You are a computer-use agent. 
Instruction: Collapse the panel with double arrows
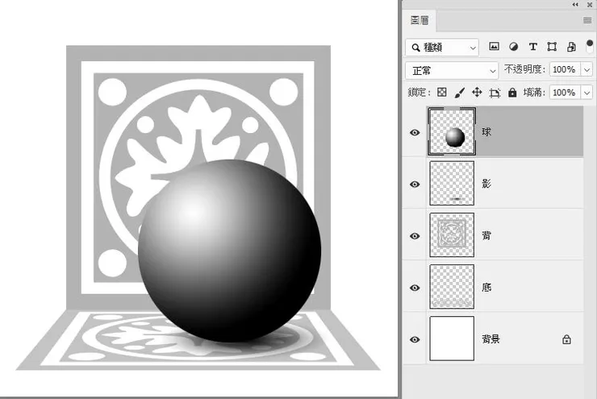click(x=575, y=5)
